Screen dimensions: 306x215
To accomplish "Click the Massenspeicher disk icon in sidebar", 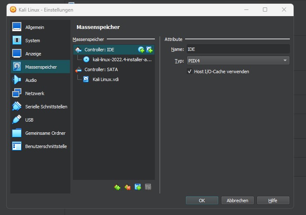I will click(x=17, y=67).
